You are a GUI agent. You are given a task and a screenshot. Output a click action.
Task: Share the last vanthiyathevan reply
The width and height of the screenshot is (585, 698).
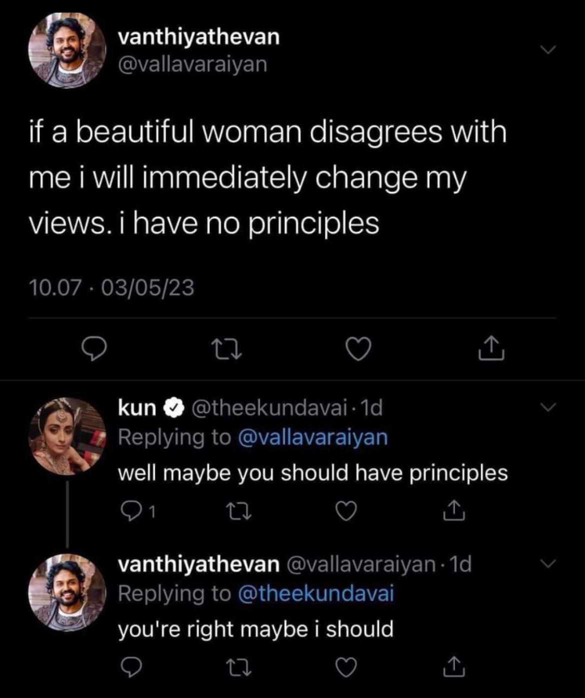point(454,667)
